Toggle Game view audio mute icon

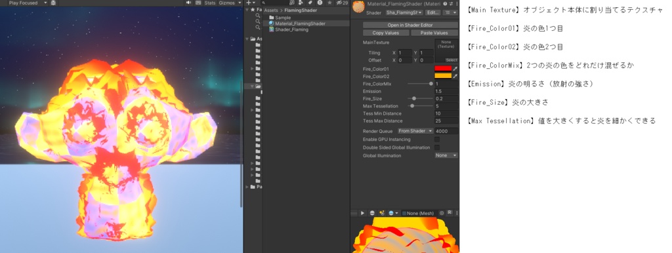click(x=188, y=3)
